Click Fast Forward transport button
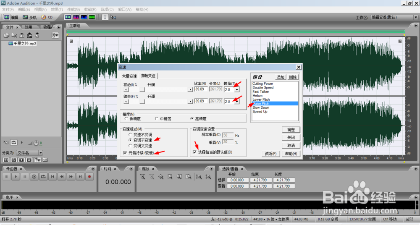Image resolution: width=420 pixels, height=225 pixels. tap(71, 177)
